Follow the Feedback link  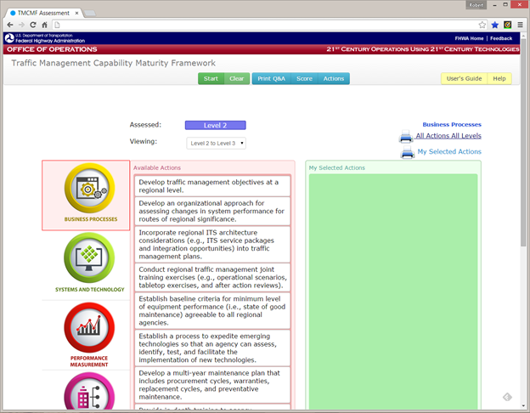point(501,38)
